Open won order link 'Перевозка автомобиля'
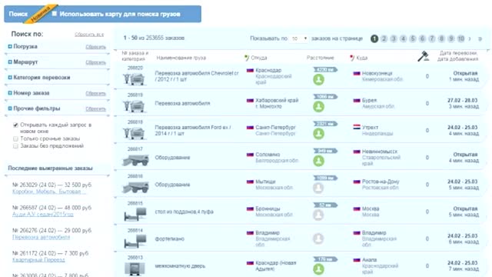 click(41, 237)
